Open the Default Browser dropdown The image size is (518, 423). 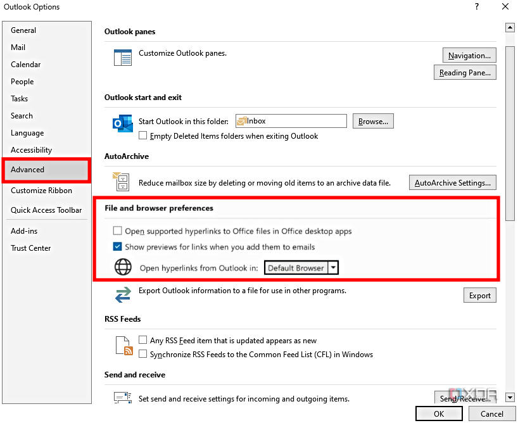click(x=334, y=267)
